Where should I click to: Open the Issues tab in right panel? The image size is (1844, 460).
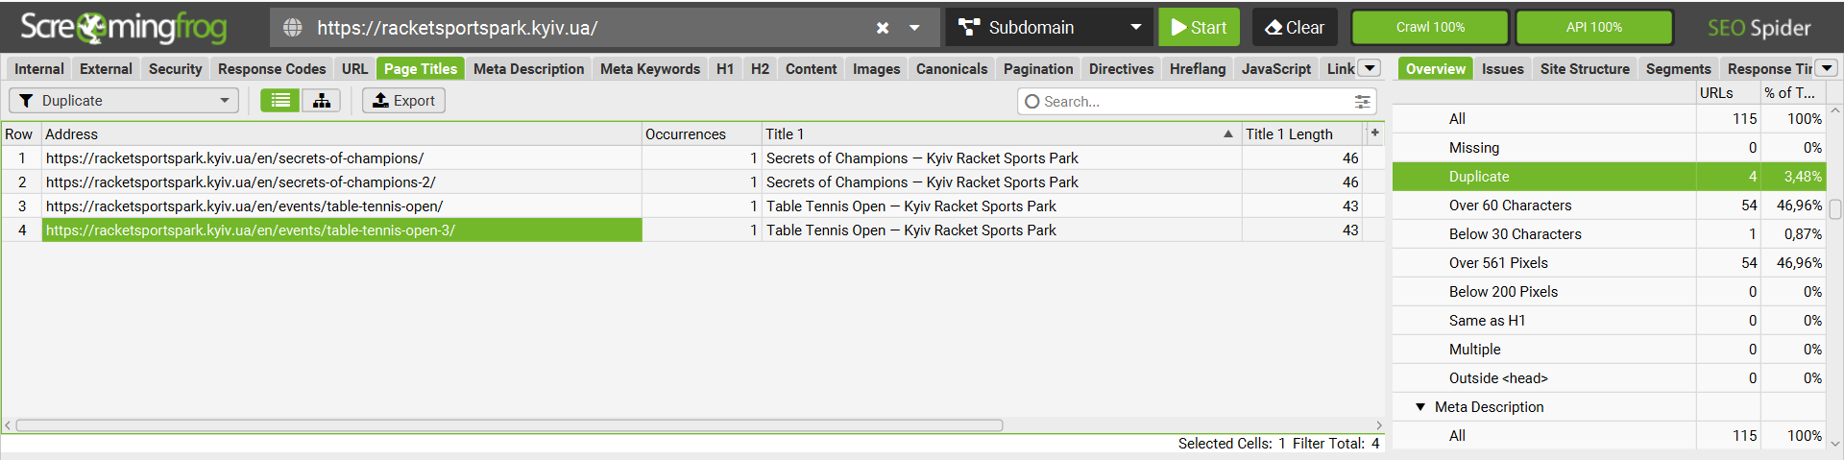pos(1502,69)
